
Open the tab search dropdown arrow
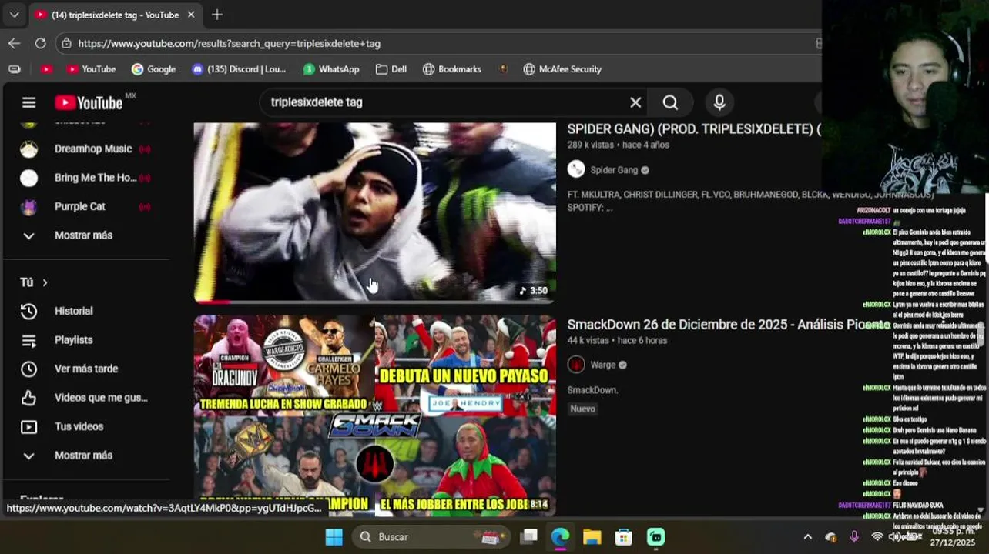[14, 15]
